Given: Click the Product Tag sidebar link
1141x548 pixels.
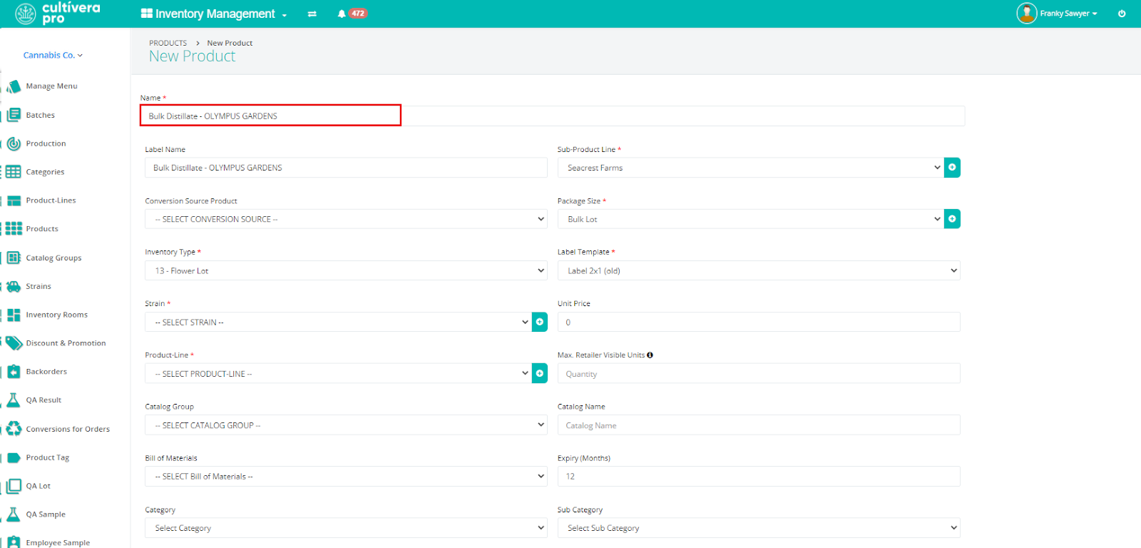Looking at the screenshot, I should (48, 457).
